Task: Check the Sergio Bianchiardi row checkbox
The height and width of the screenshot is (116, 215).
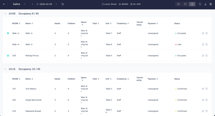Action: 8,100
